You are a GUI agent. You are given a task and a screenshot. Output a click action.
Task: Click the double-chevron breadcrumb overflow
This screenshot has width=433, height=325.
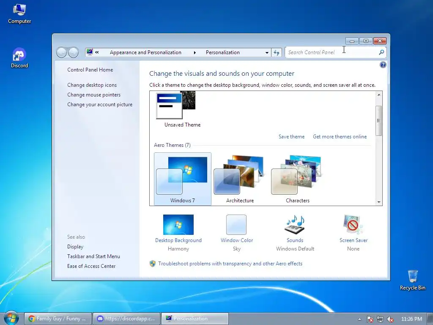[x=97, y=52]
